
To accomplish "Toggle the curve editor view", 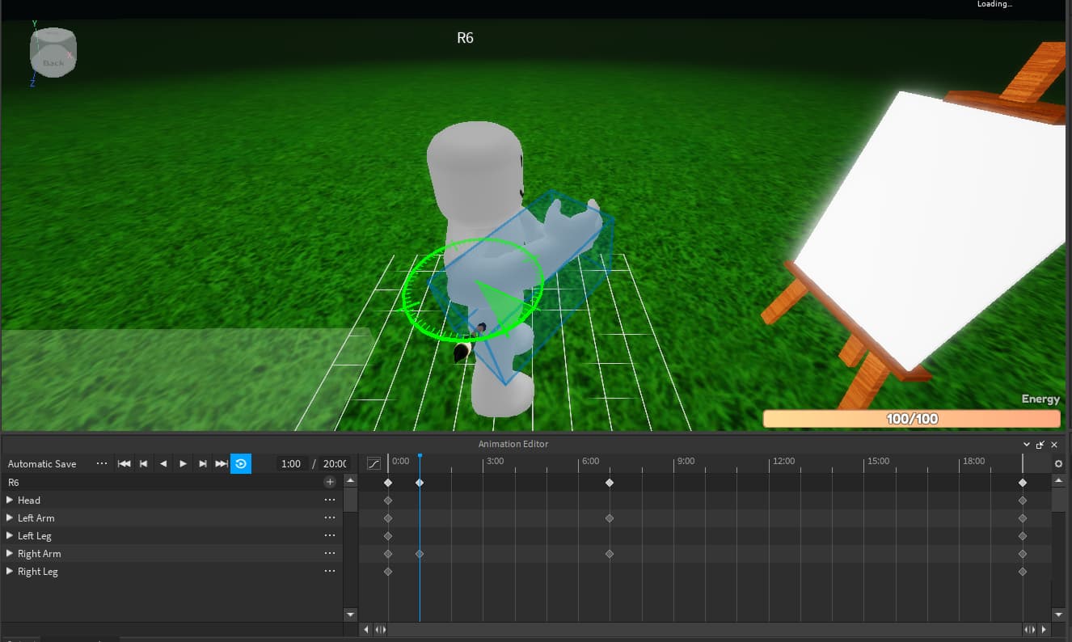I will click(374, 463).
